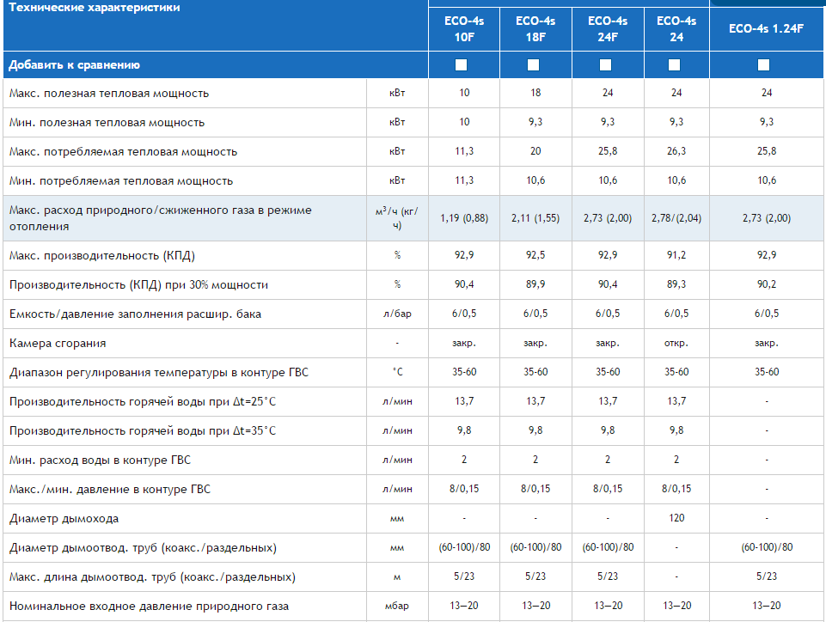This screenshot has width=826, height=622.
Task: Click efficiency value '92,5'
Action: pos(535,255)
